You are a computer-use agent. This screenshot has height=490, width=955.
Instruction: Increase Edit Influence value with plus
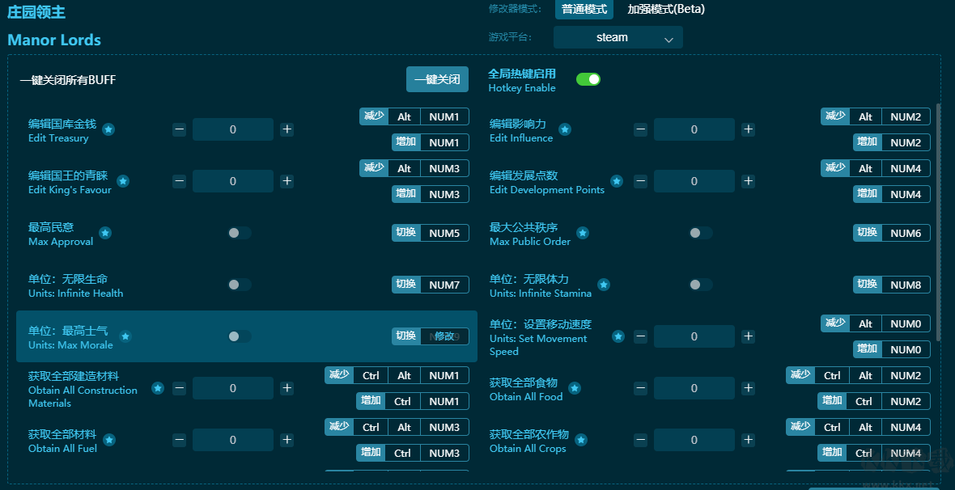tap(749, 129)
